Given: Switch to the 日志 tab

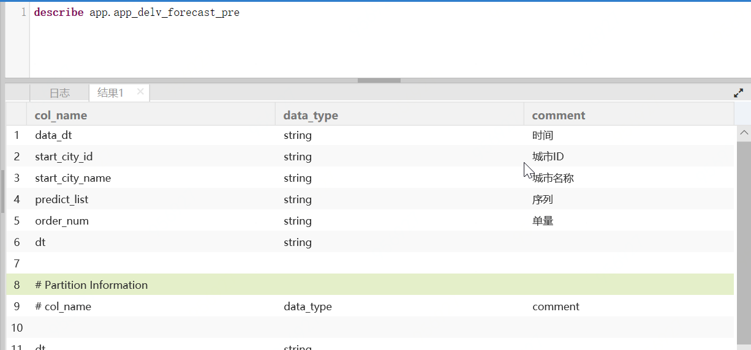Looking at the screenshot, I should [59, 93].
